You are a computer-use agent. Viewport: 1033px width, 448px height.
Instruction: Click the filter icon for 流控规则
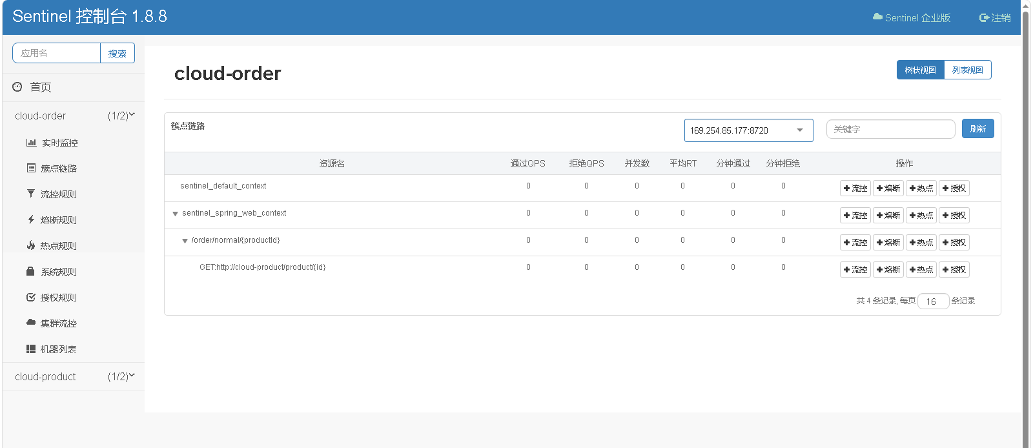pos(30,194)
